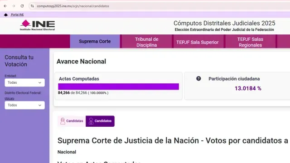Screen dimensions: 290x163
Task: Switch to Tribunal de Disciplina tab
Action: (x=147, y=42)
